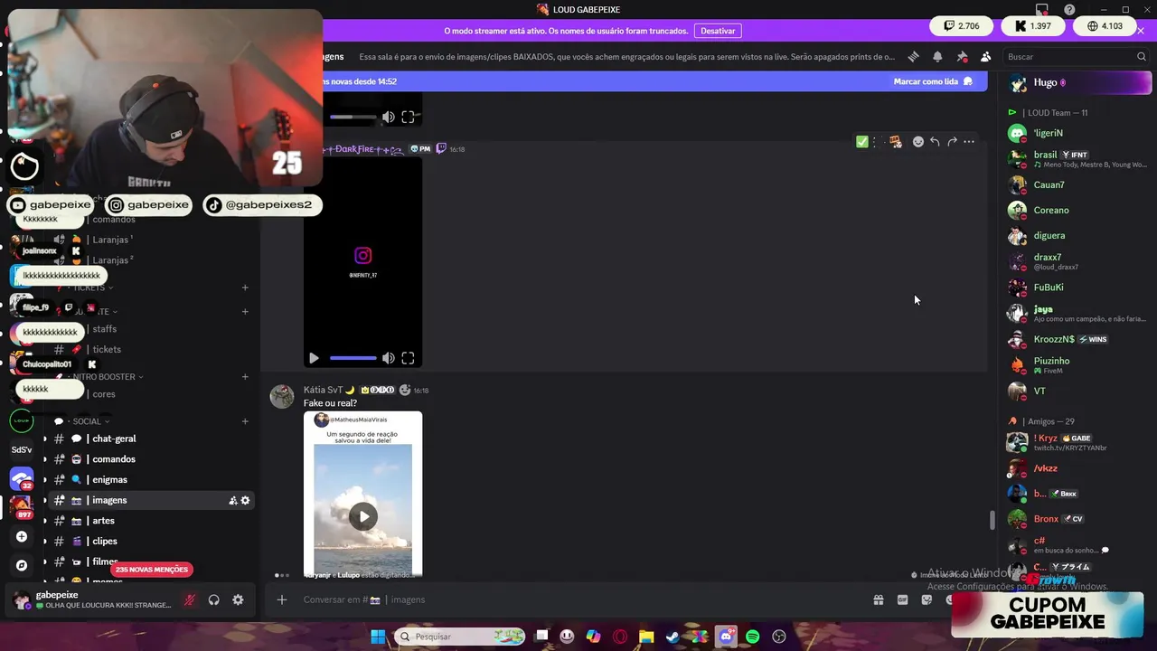Reply to the hovered message
Image resolution: width=1157 pixels, height=651 pixels.
point(935,142)
